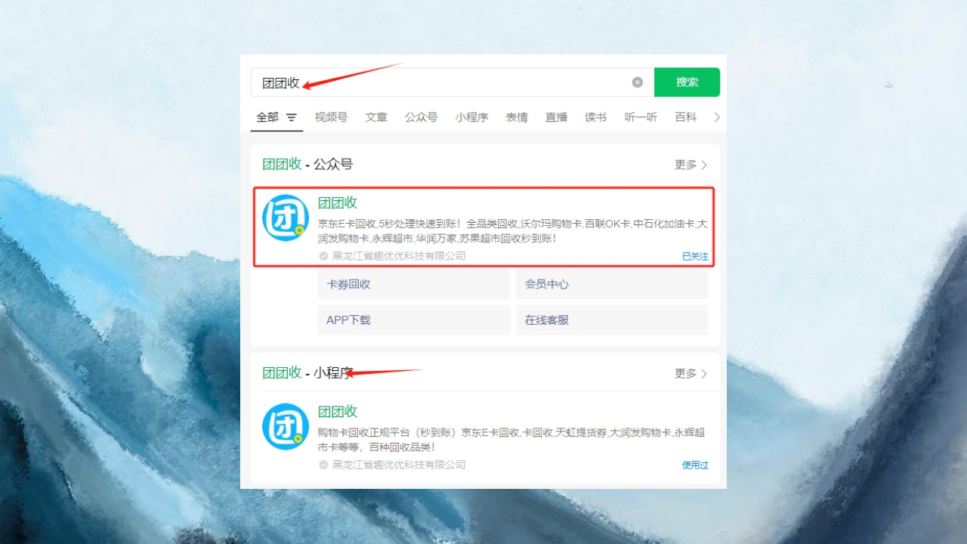This screenshot has width=967, height=544.
Task: Open the filter icon beside 全部
Action: click(x=292, y=118)
